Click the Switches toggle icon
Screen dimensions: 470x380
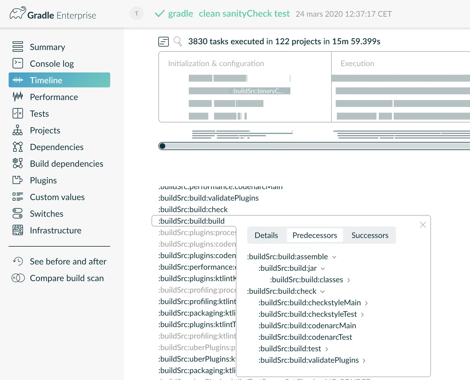pos(18,213)
